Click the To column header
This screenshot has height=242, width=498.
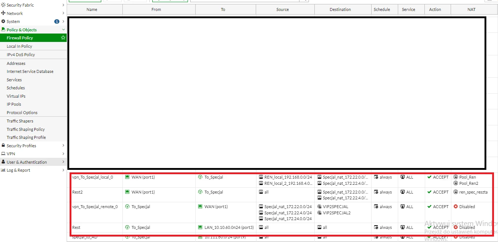coord(226,9)
